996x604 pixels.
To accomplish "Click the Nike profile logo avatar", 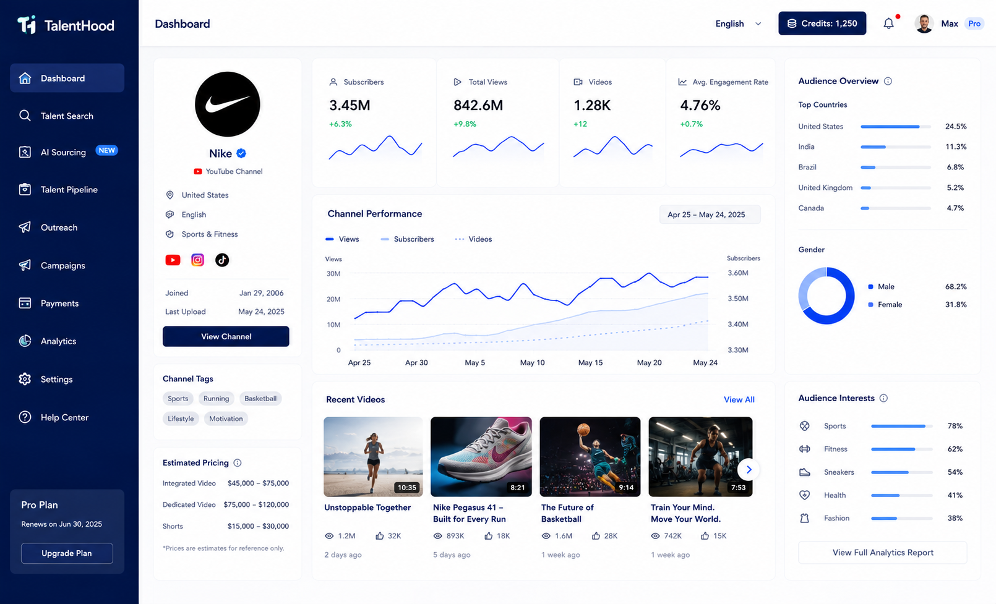I will tap(227, 104).
